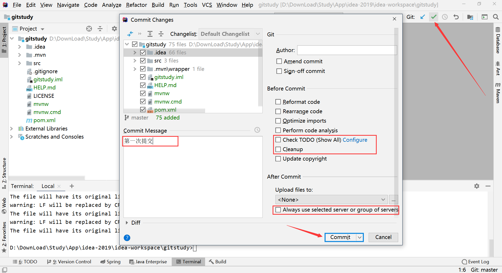Close the Local terminal tab

pyautogui.click(x=59, y=186)
